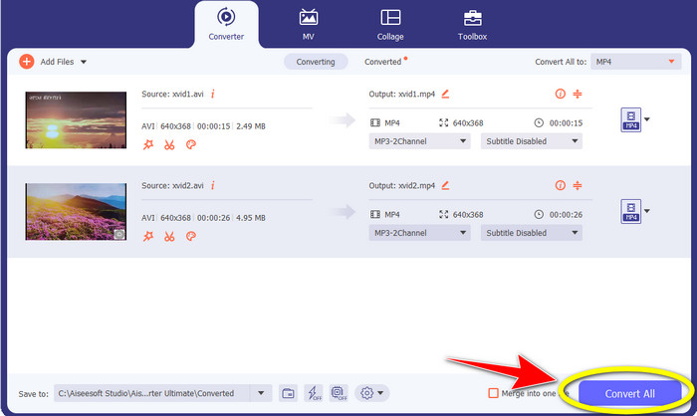
Task: Click the output info icon for xvid2.mp4
Action: (x=560, y=186)
